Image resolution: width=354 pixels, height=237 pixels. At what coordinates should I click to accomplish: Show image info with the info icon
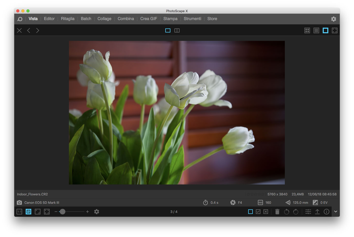click(327, 212)
